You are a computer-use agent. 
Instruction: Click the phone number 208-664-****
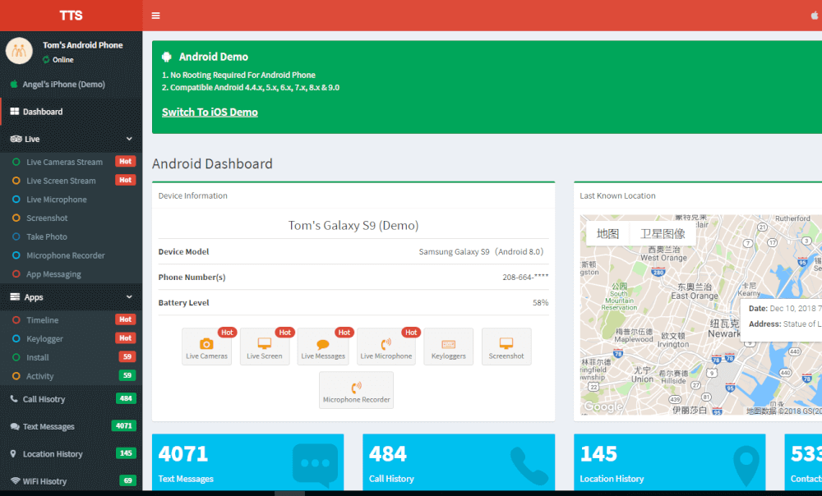525,277
